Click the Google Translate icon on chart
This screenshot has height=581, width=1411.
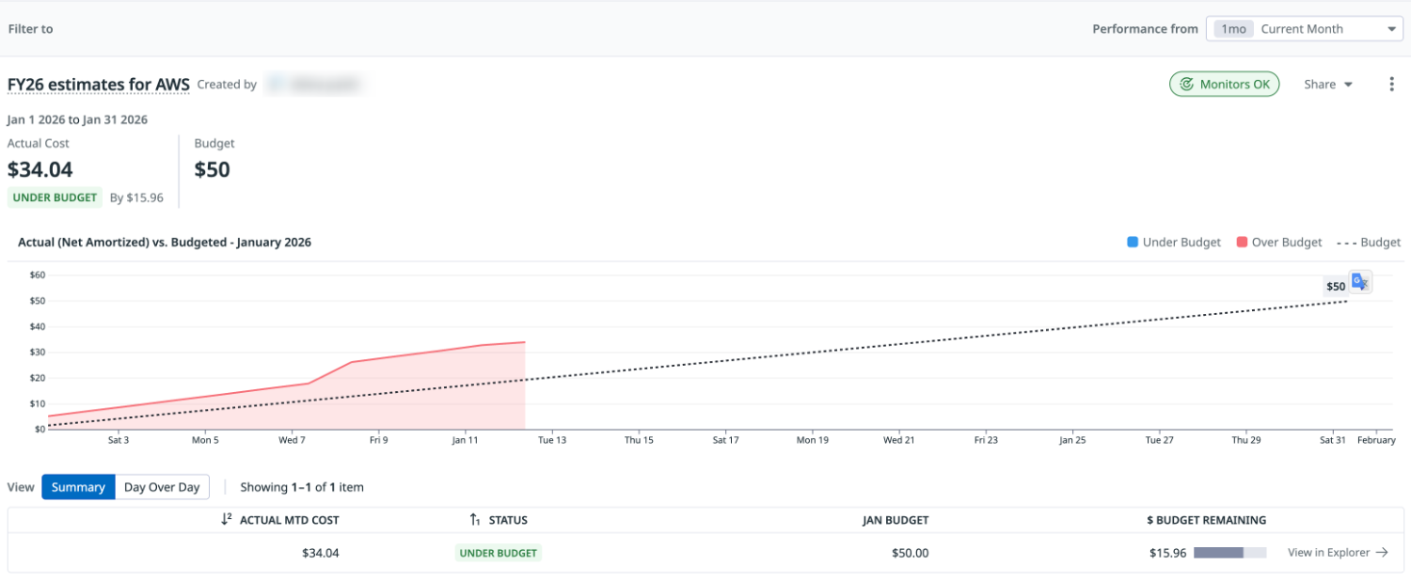click(x=1360, y=282)
